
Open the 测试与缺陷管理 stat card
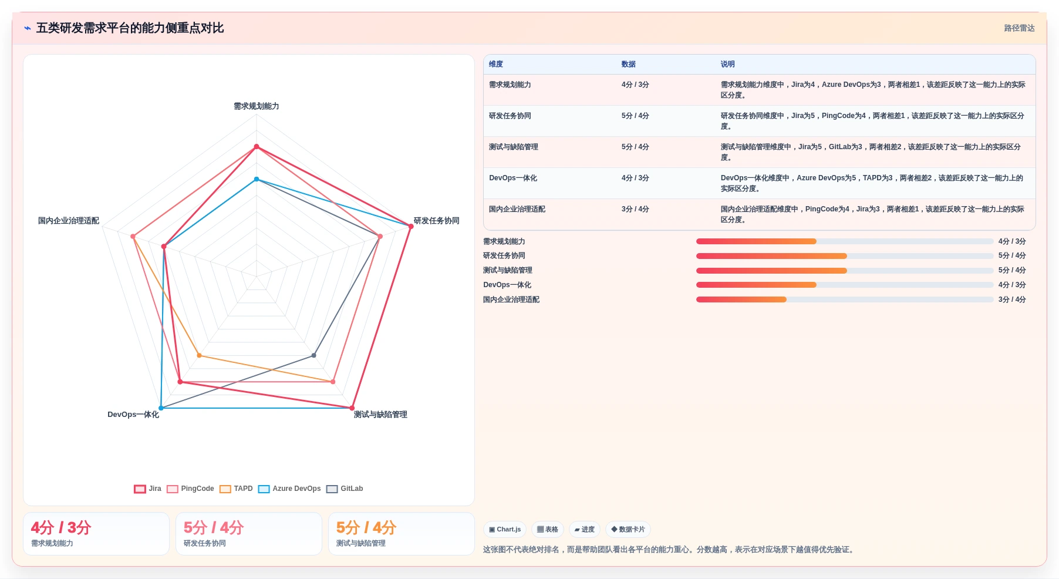pyautogui.click(x=402, y=534)
